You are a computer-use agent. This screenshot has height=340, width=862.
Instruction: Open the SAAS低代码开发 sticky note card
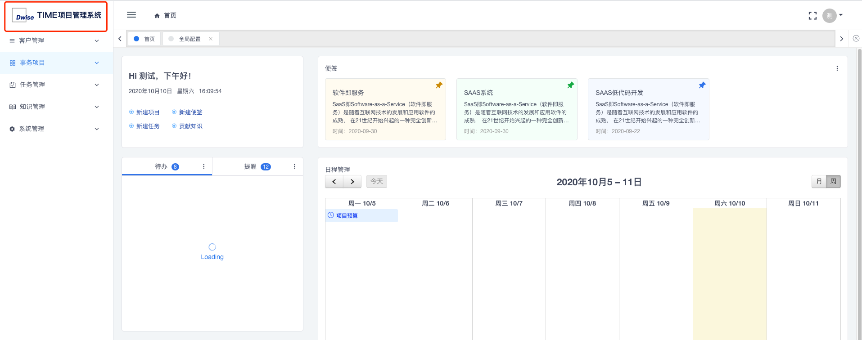click(649, 109)
